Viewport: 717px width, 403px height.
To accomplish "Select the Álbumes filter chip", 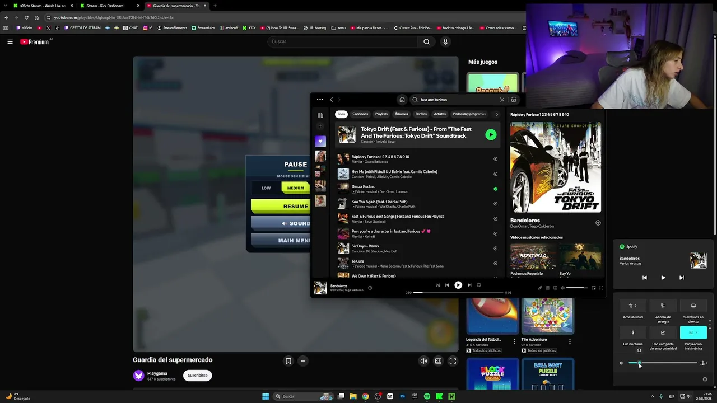I will pyautogui.click(x=402, y=114).
